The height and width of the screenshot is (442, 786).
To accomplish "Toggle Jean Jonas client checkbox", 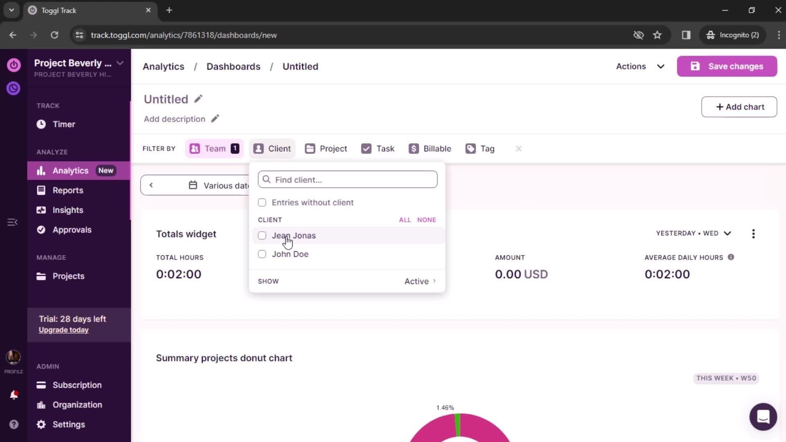I will [x=262, y=235].
